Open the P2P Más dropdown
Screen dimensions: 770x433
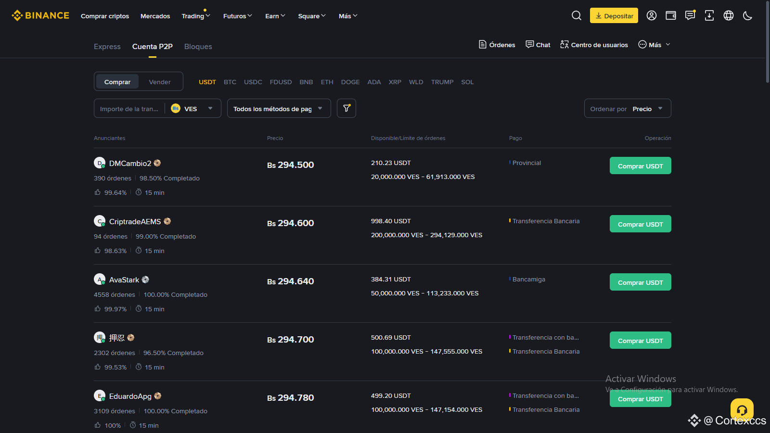(654, 45)
